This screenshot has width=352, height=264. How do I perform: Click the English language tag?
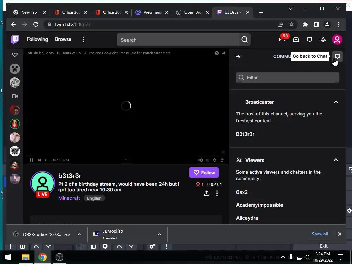click(94, 198)
